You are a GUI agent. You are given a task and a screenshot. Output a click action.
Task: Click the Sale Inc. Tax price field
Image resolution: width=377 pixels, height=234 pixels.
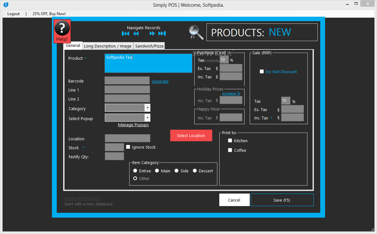[x=292, y=117]
